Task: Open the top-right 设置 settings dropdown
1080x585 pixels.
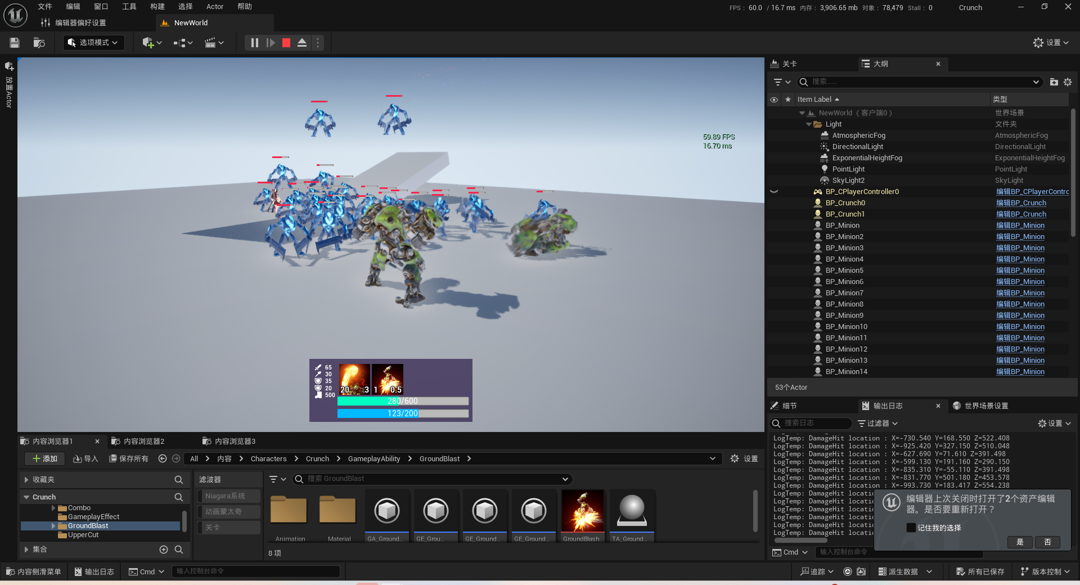Action: tap(1051, 43)
